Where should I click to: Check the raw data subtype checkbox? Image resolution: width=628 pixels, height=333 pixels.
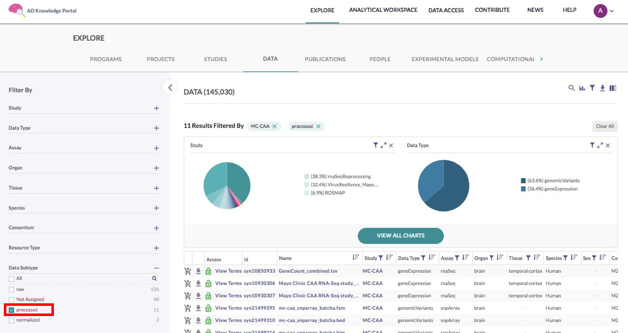click(11, 289)
